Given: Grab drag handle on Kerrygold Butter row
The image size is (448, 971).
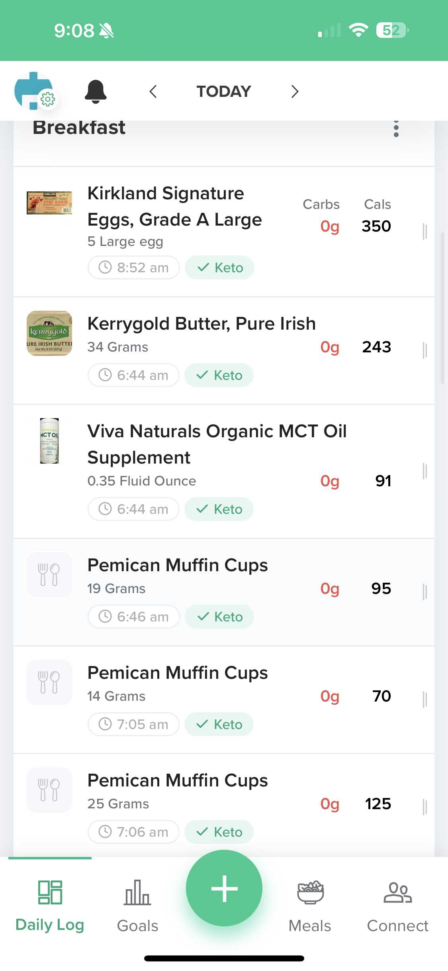Looking at the screenshot, I should click(x=425, y=351).
